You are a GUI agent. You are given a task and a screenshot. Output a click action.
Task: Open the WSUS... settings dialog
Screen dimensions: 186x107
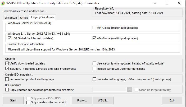coord(103,100)
